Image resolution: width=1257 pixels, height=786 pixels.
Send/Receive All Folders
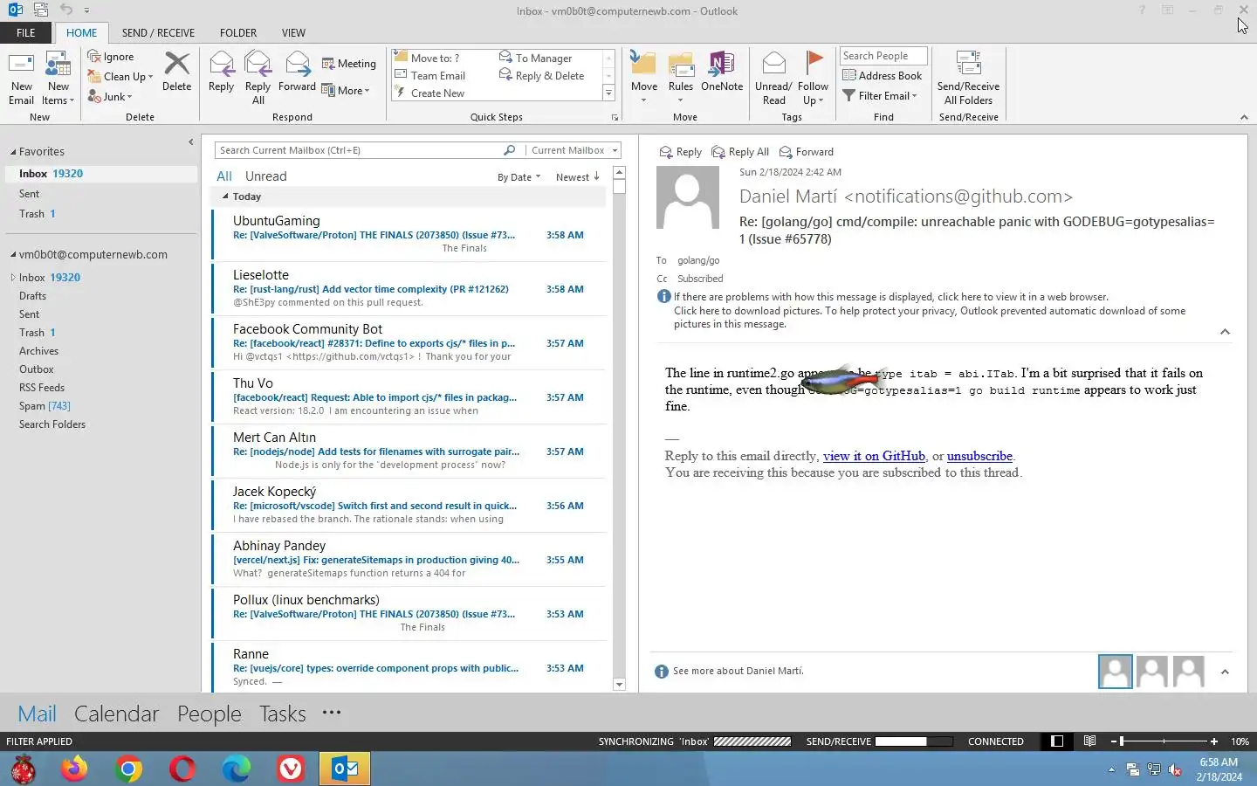click(968, 79)
